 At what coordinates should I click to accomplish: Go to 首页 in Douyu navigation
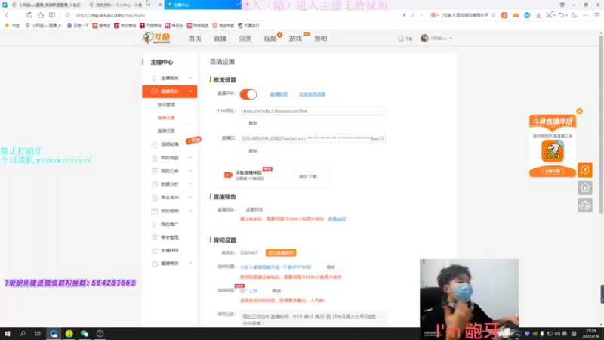click(195, 39)
